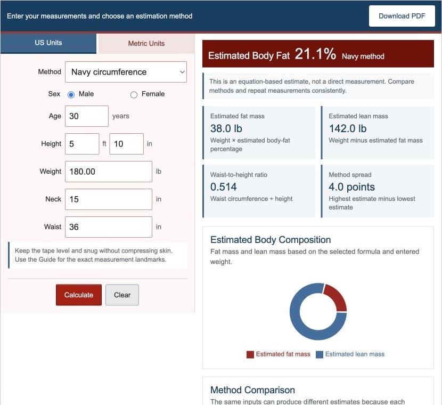Click the Estimated lean mass legend swatch
Screen dimensions: 442x405
[320, 354]
